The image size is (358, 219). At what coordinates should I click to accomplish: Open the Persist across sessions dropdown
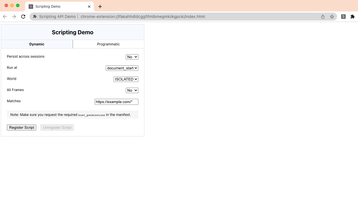tap(132, 57)
